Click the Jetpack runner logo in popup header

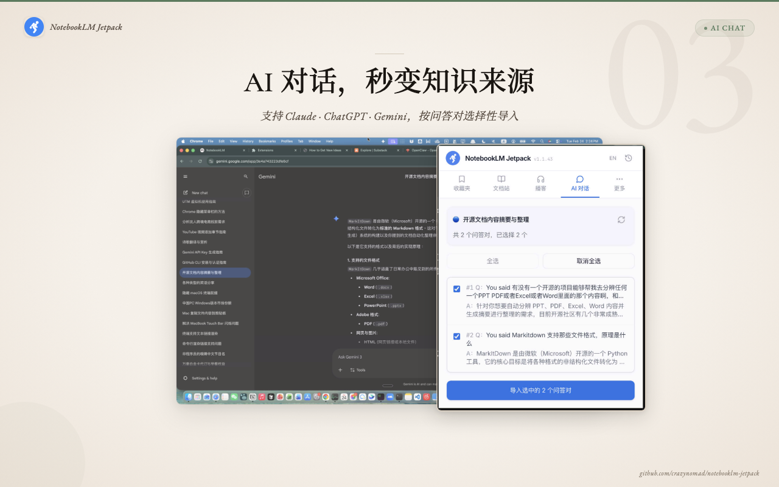point(453,158)
